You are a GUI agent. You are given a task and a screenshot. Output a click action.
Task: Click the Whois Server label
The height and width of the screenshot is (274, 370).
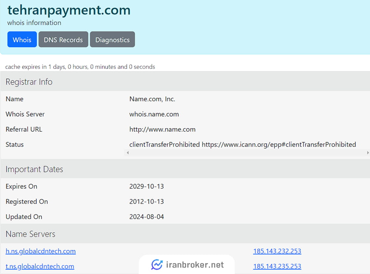point(25,114)
